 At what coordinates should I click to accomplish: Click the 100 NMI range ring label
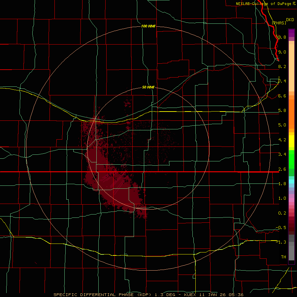pyautogui.click(x=148, y=26)
